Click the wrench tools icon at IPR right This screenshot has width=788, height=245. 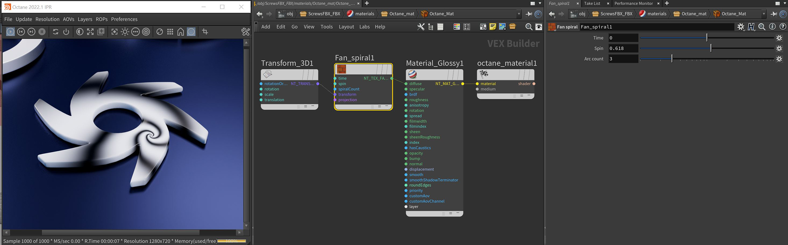[x=245, y=32]
